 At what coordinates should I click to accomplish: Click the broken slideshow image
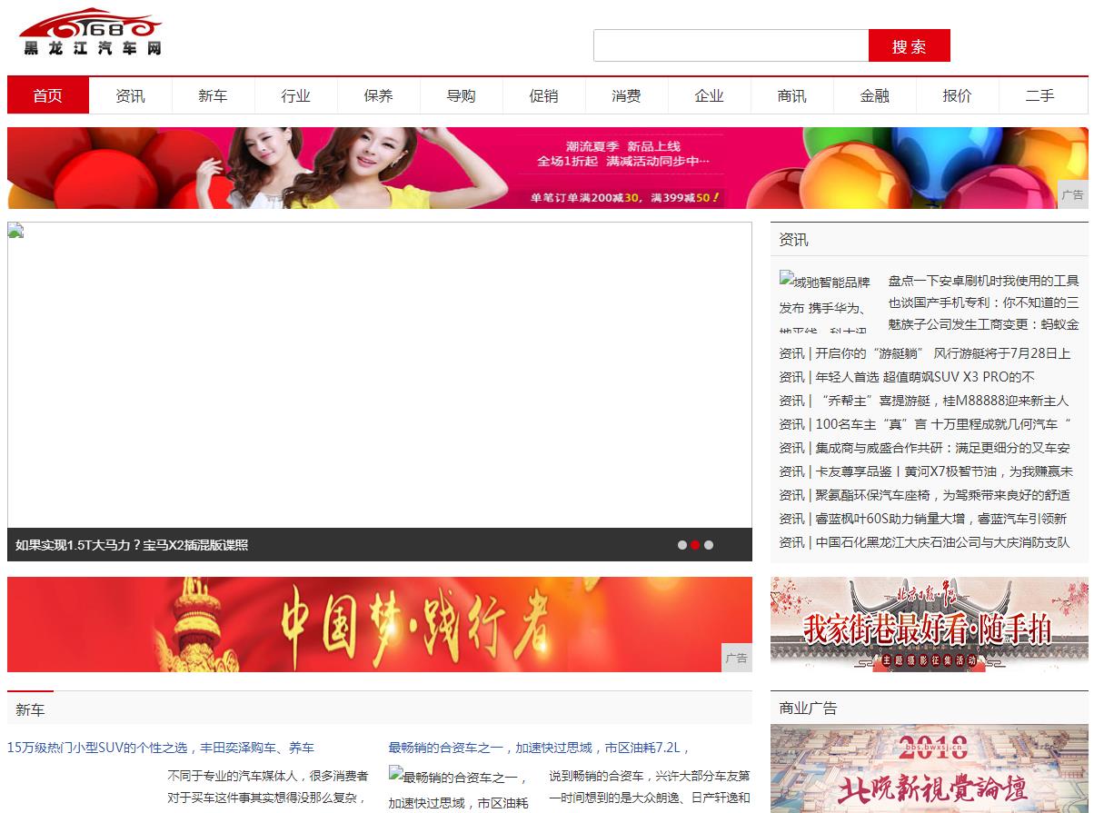pos(380,375)
